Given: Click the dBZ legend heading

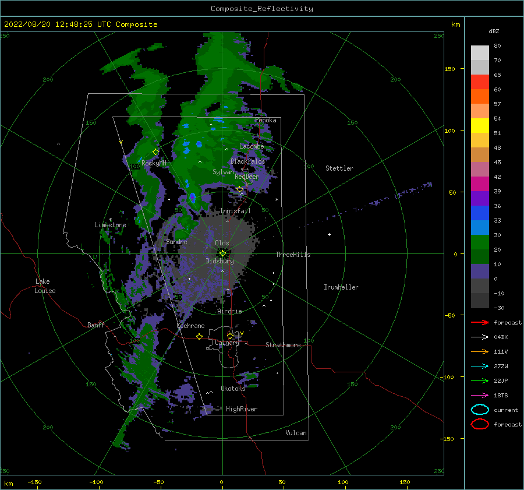Looking at the screenshot, I should click(494, 31).
